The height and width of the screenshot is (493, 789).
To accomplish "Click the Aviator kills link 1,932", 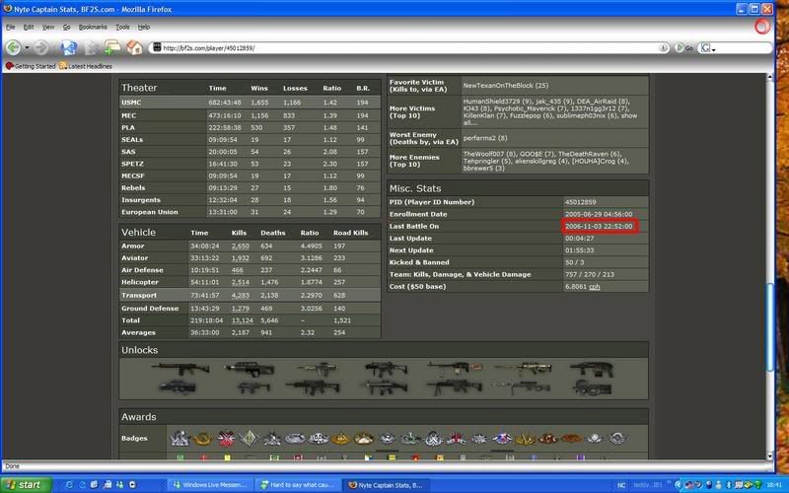I will point(240,258).
